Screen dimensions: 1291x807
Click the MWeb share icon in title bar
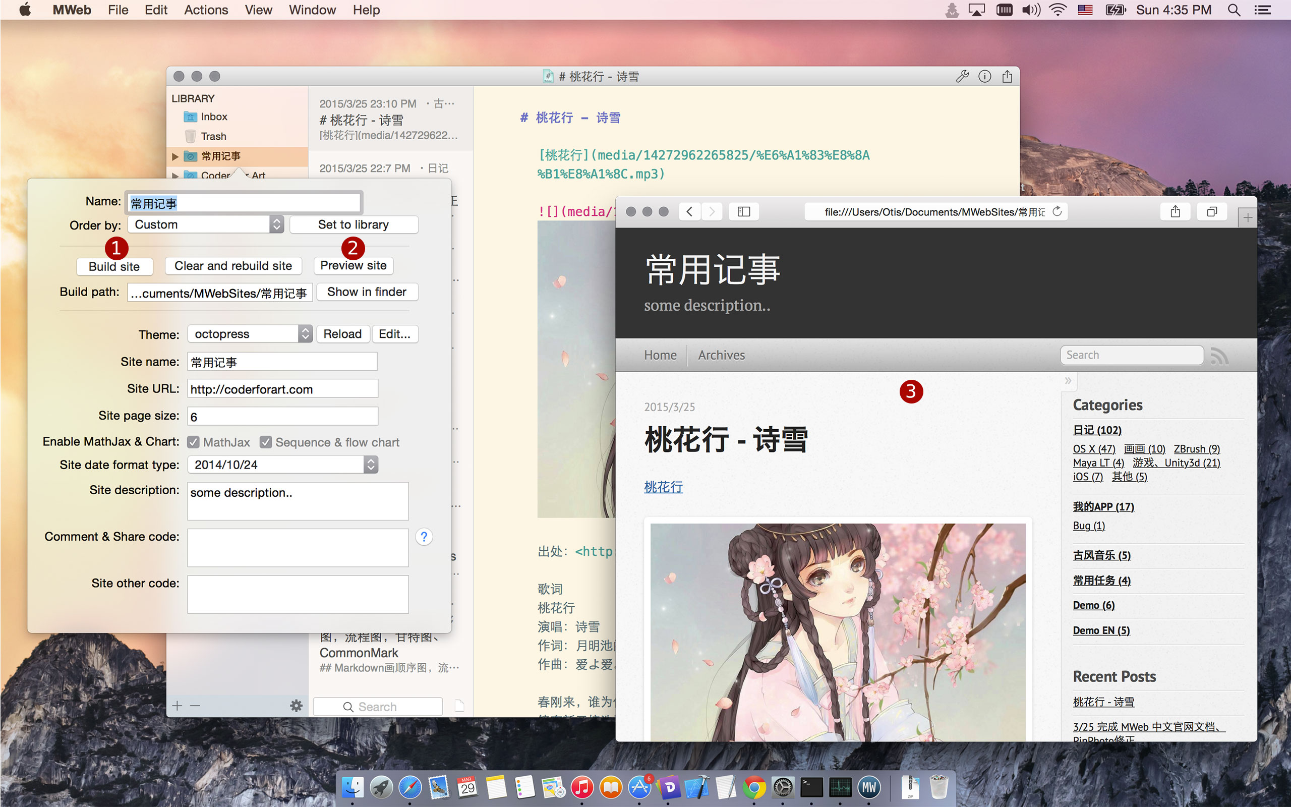coord(1007,76)
